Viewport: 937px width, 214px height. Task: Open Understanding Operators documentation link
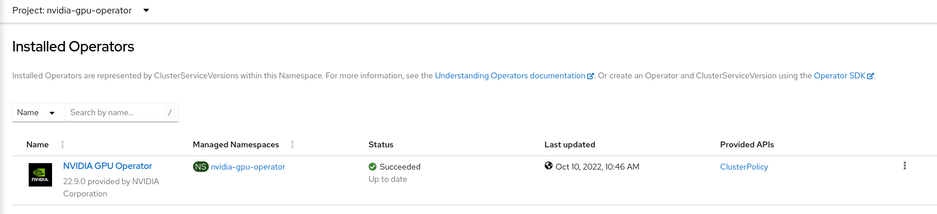coord(509,75)
